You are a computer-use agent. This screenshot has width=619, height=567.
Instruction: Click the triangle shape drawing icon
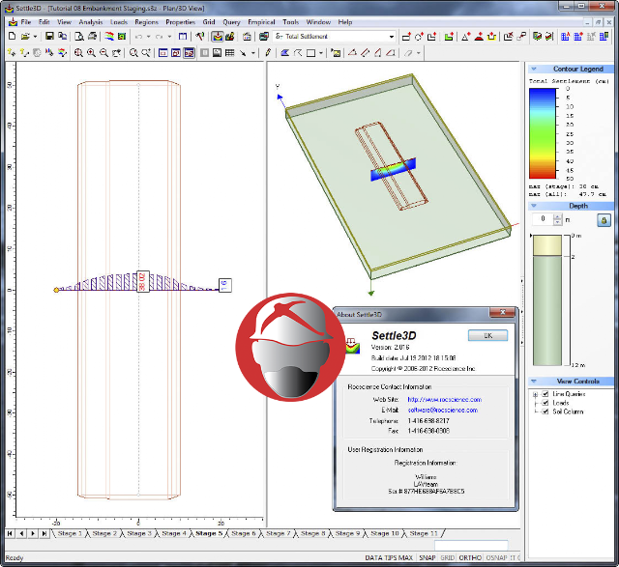tap(352, 53)
